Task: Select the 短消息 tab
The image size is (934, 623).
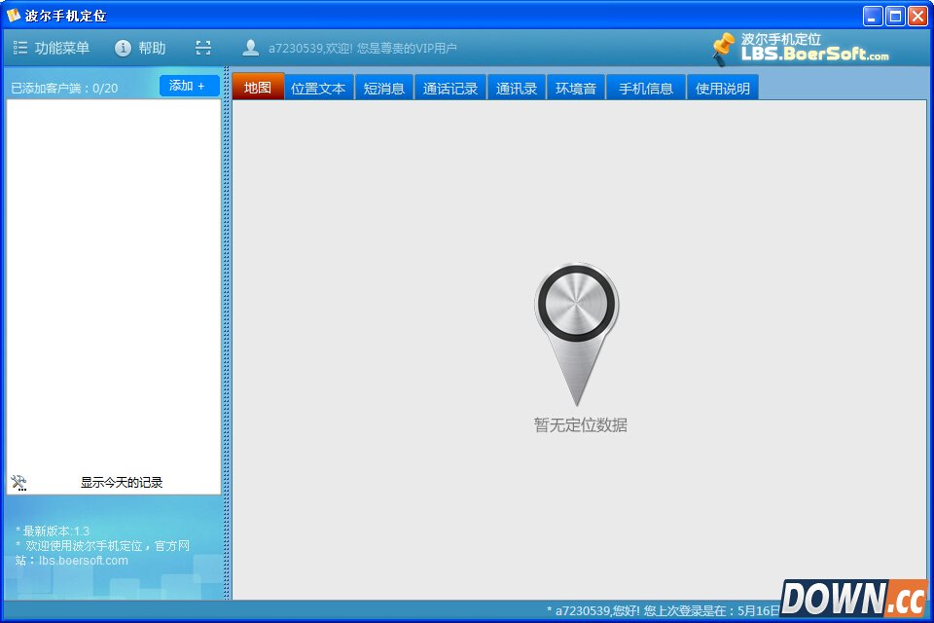Action: coord(384,88)
